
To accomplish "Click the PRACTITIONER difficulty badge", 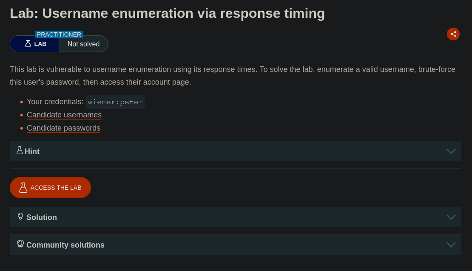I will [x=59, y=34].
